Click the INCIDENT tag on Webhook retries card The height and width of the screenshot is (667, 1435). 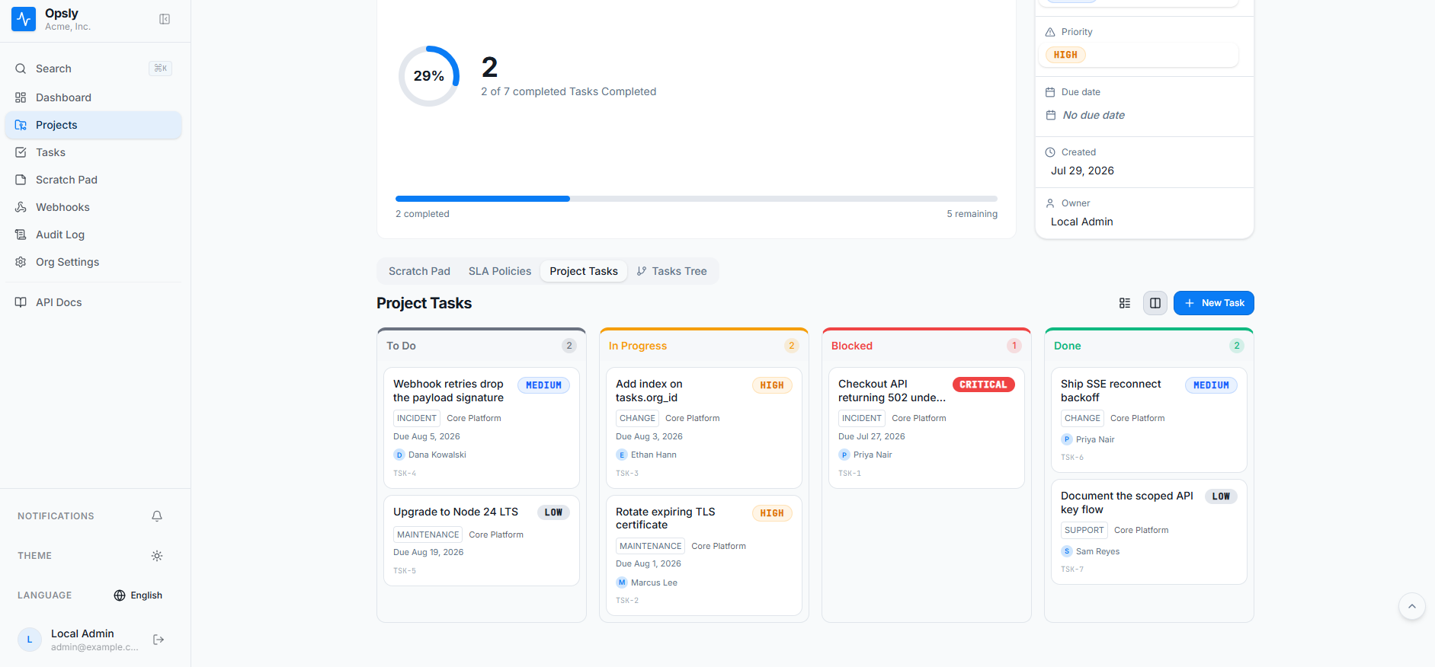tap(417, 418)
